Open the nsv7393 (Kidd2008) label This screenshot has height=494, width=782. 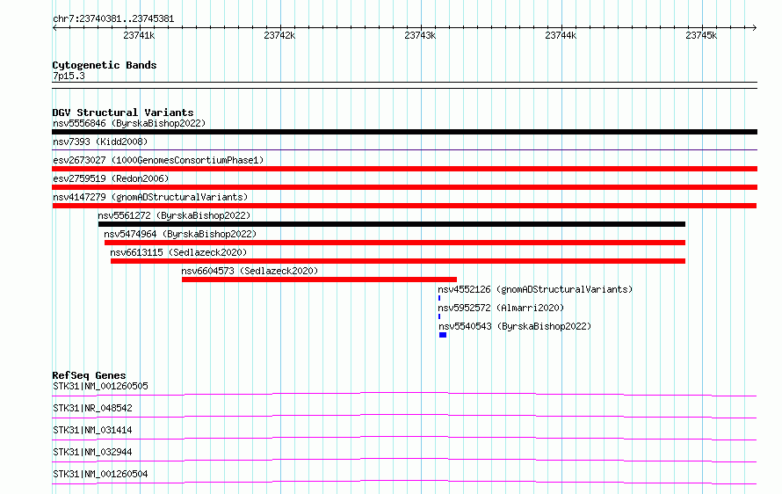(100, 142)
